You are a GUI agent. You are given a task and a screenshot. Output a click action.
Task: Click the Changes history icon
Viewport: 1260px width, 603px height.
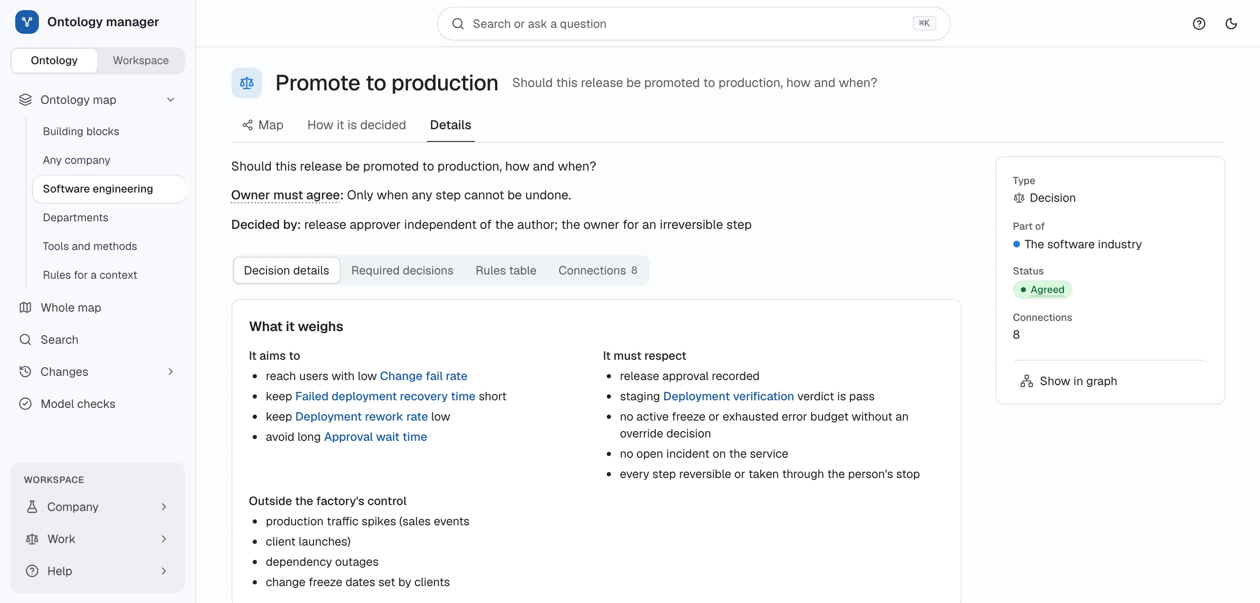point(25,372)
